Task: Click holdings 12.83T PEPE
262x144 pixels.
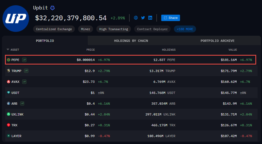Action: (x=164, y=60)
